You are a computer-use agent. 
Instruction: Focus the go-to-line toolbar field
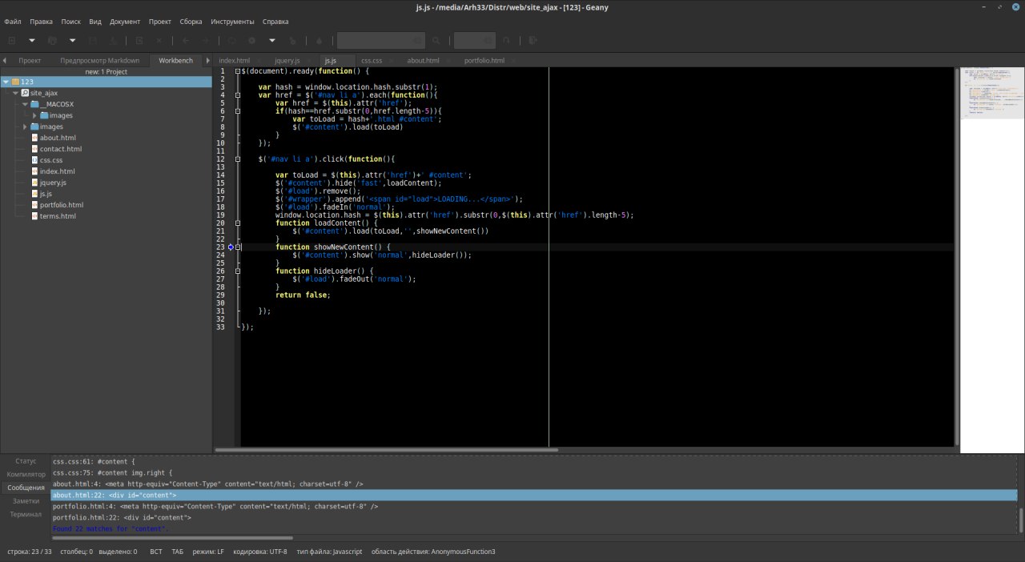[x=474, y=40]
